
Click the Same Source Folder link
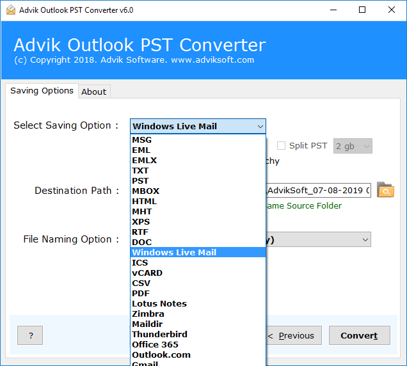pos(304,205)
